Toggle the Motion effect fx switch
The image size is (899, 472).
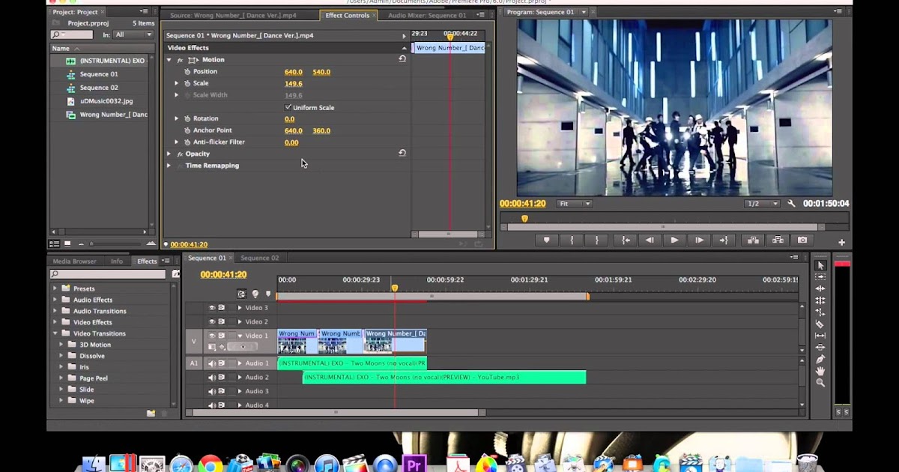[x=180, y=59]
